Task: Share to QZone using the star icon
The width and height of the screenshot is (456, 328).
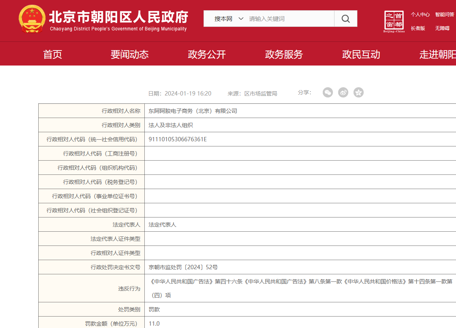Action: 359,92
